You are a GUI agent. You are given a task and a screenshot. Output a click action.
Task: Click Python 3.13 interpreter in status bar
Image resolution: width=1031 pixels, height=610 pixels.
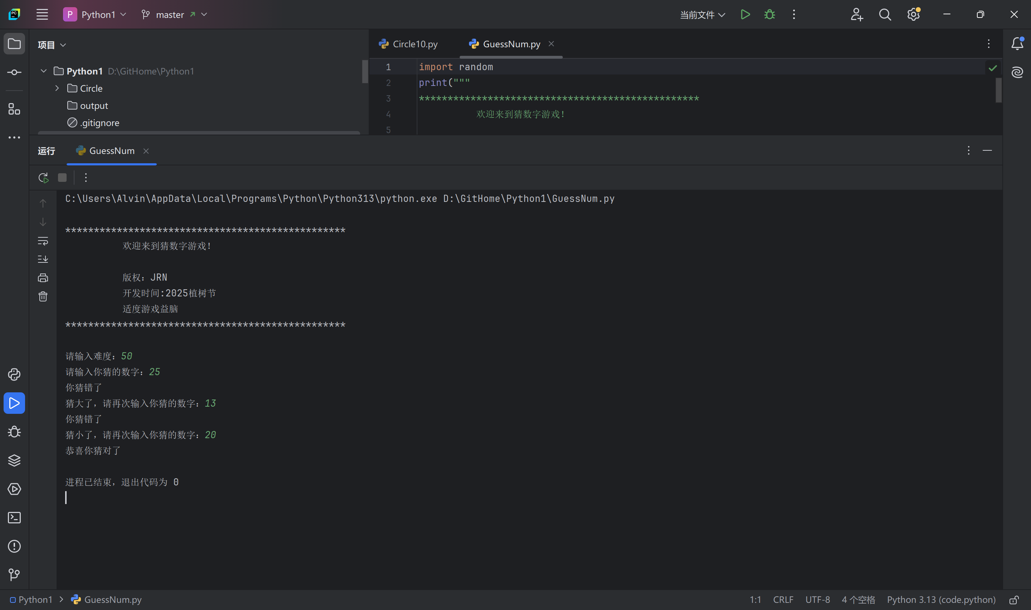(x=940, y=600)
